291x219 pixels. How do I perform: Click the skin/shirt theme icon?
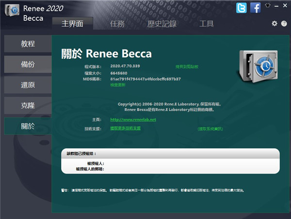pos(267,5)
